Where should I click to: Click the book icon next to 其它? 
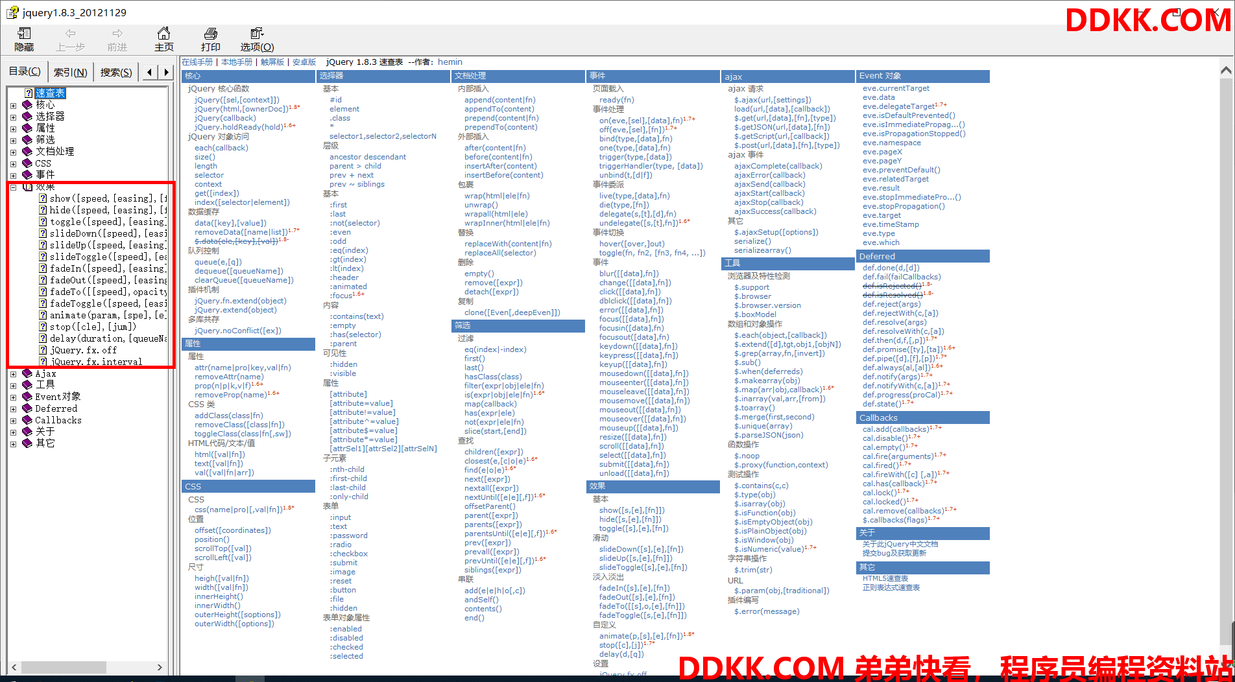pyautogui.click(x=27, y=443)
